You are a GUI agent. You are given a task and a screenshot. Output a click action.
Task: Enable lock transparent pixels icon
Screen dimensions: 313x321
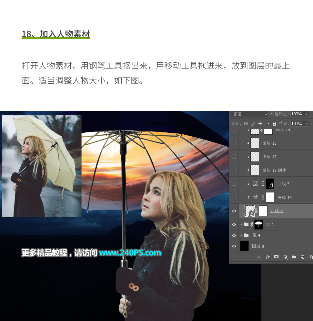(x=246, y=123)
